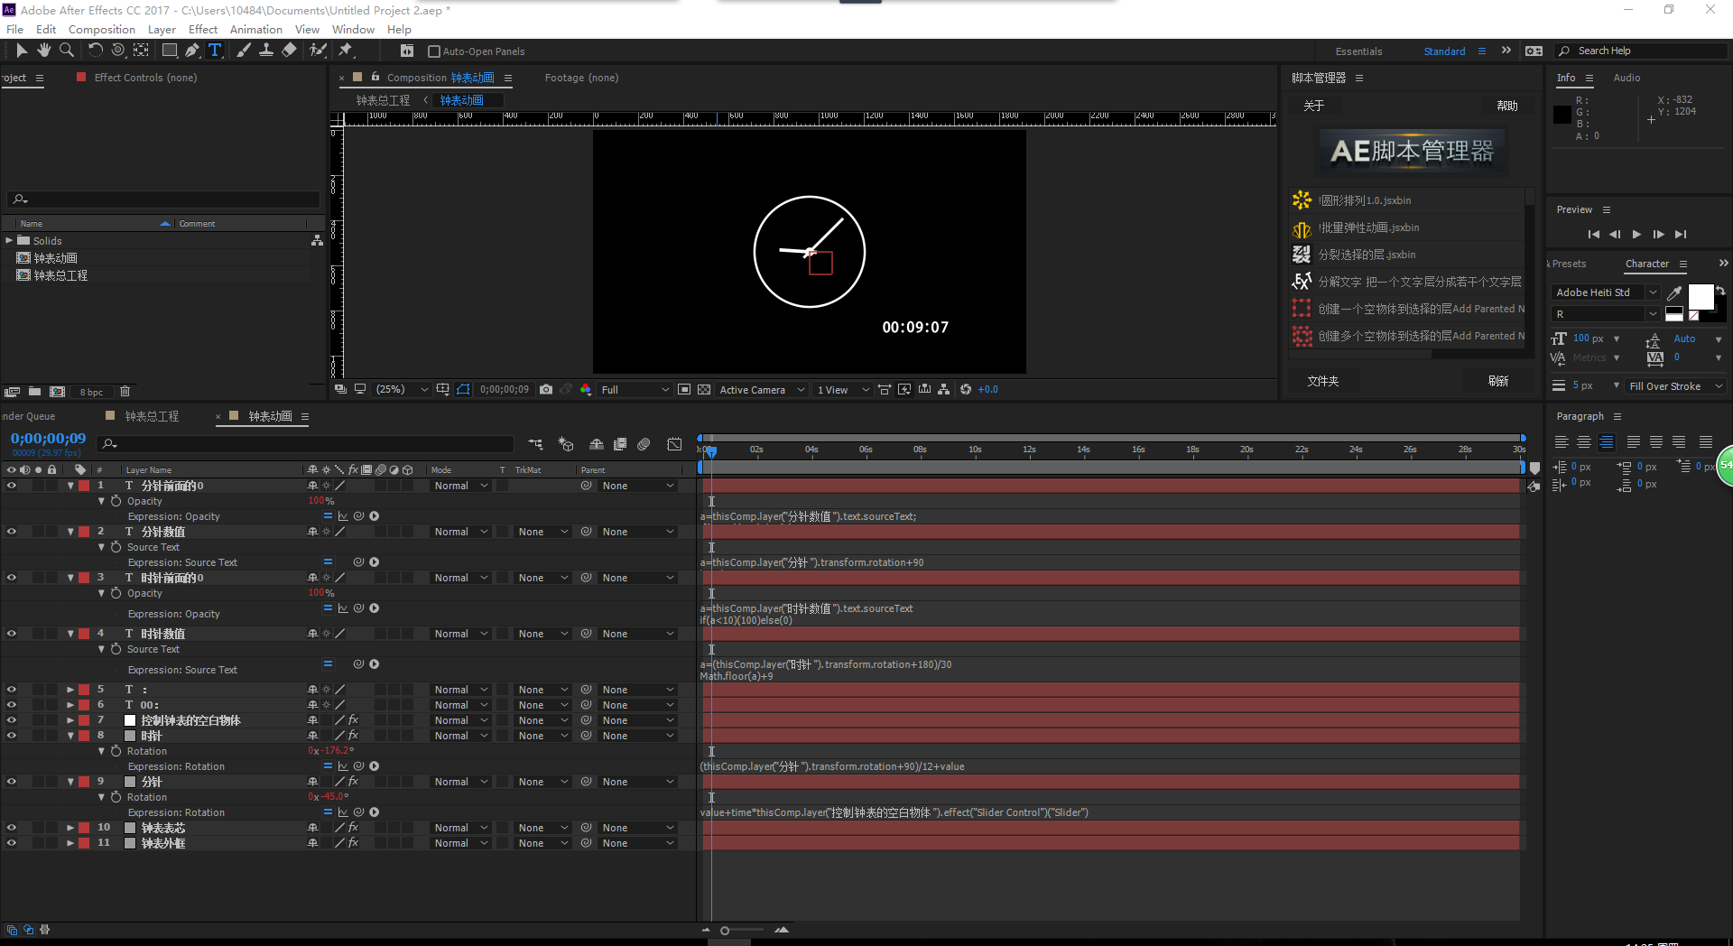1733x946 pixels.
Task: Run the 分裂选择的层.jsxbin script
Action: tap(1367, 255)
